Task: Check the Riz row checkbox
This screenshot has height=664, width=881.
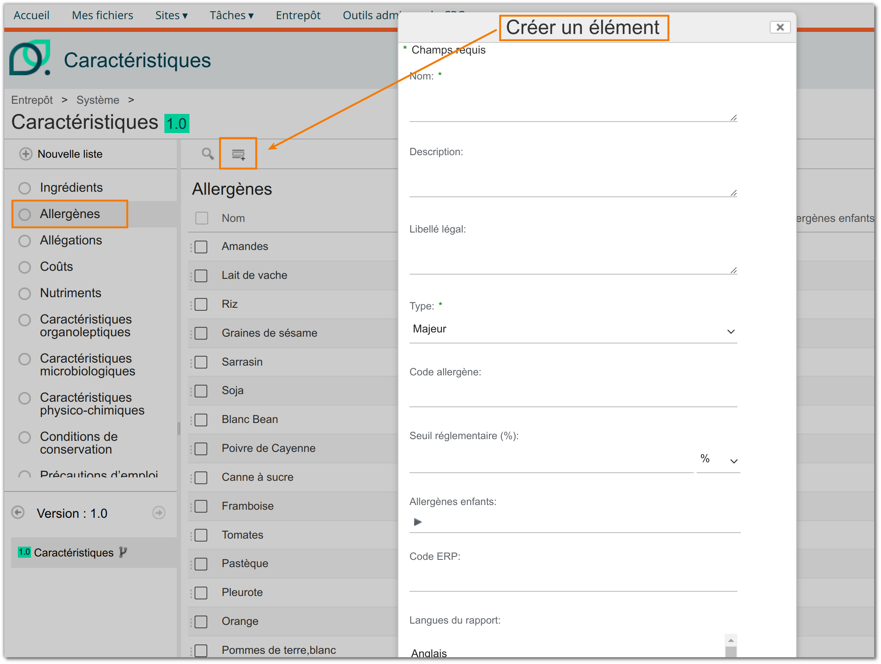Action: (201, 304)
